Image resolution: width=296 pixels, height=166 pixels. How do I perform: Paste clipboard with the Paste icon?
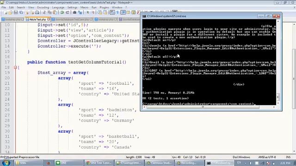pyautogui.click(x=55, y=12)
